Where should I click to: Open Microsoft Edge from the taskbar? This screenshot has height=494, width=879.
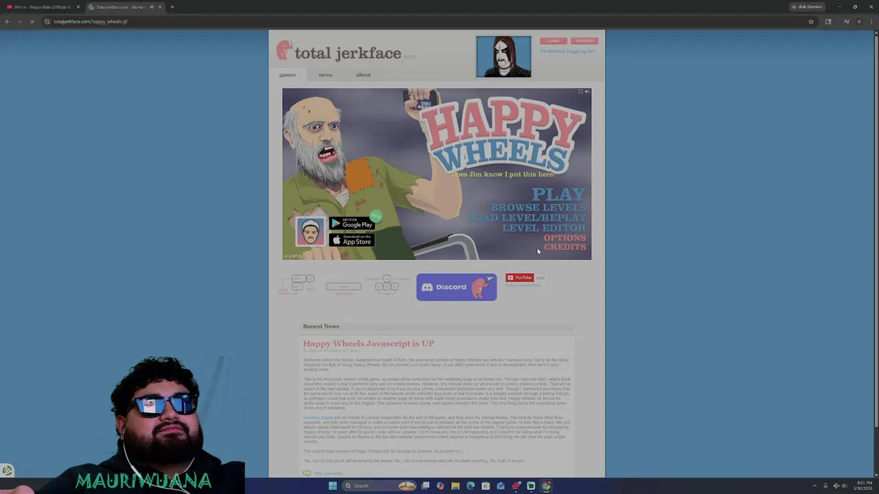[470, 486]
